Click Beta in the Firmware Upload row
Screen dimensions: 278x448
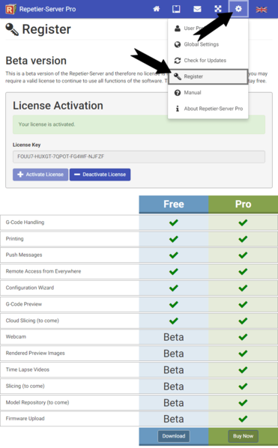click(x=174, y=419)
